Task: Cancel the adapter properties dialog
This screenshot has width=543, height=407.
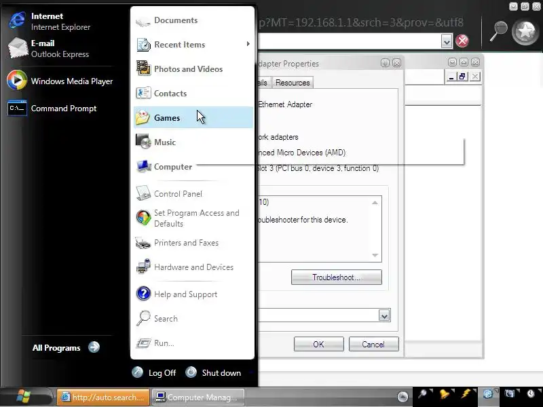Action: pos(373,345)
